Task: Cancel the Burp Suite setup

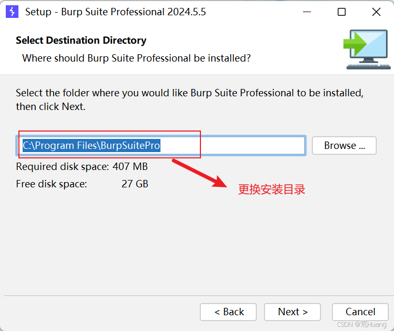Action: point(360,312)
